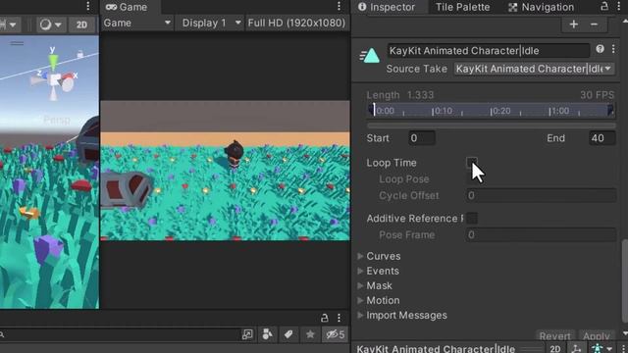Open the clip options kebab menu
628x353 pixels.
[x=613, y=49]
